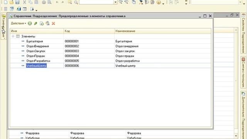
Task: Close the Справочник Подразделения dialog
Action: pos(210,16)
